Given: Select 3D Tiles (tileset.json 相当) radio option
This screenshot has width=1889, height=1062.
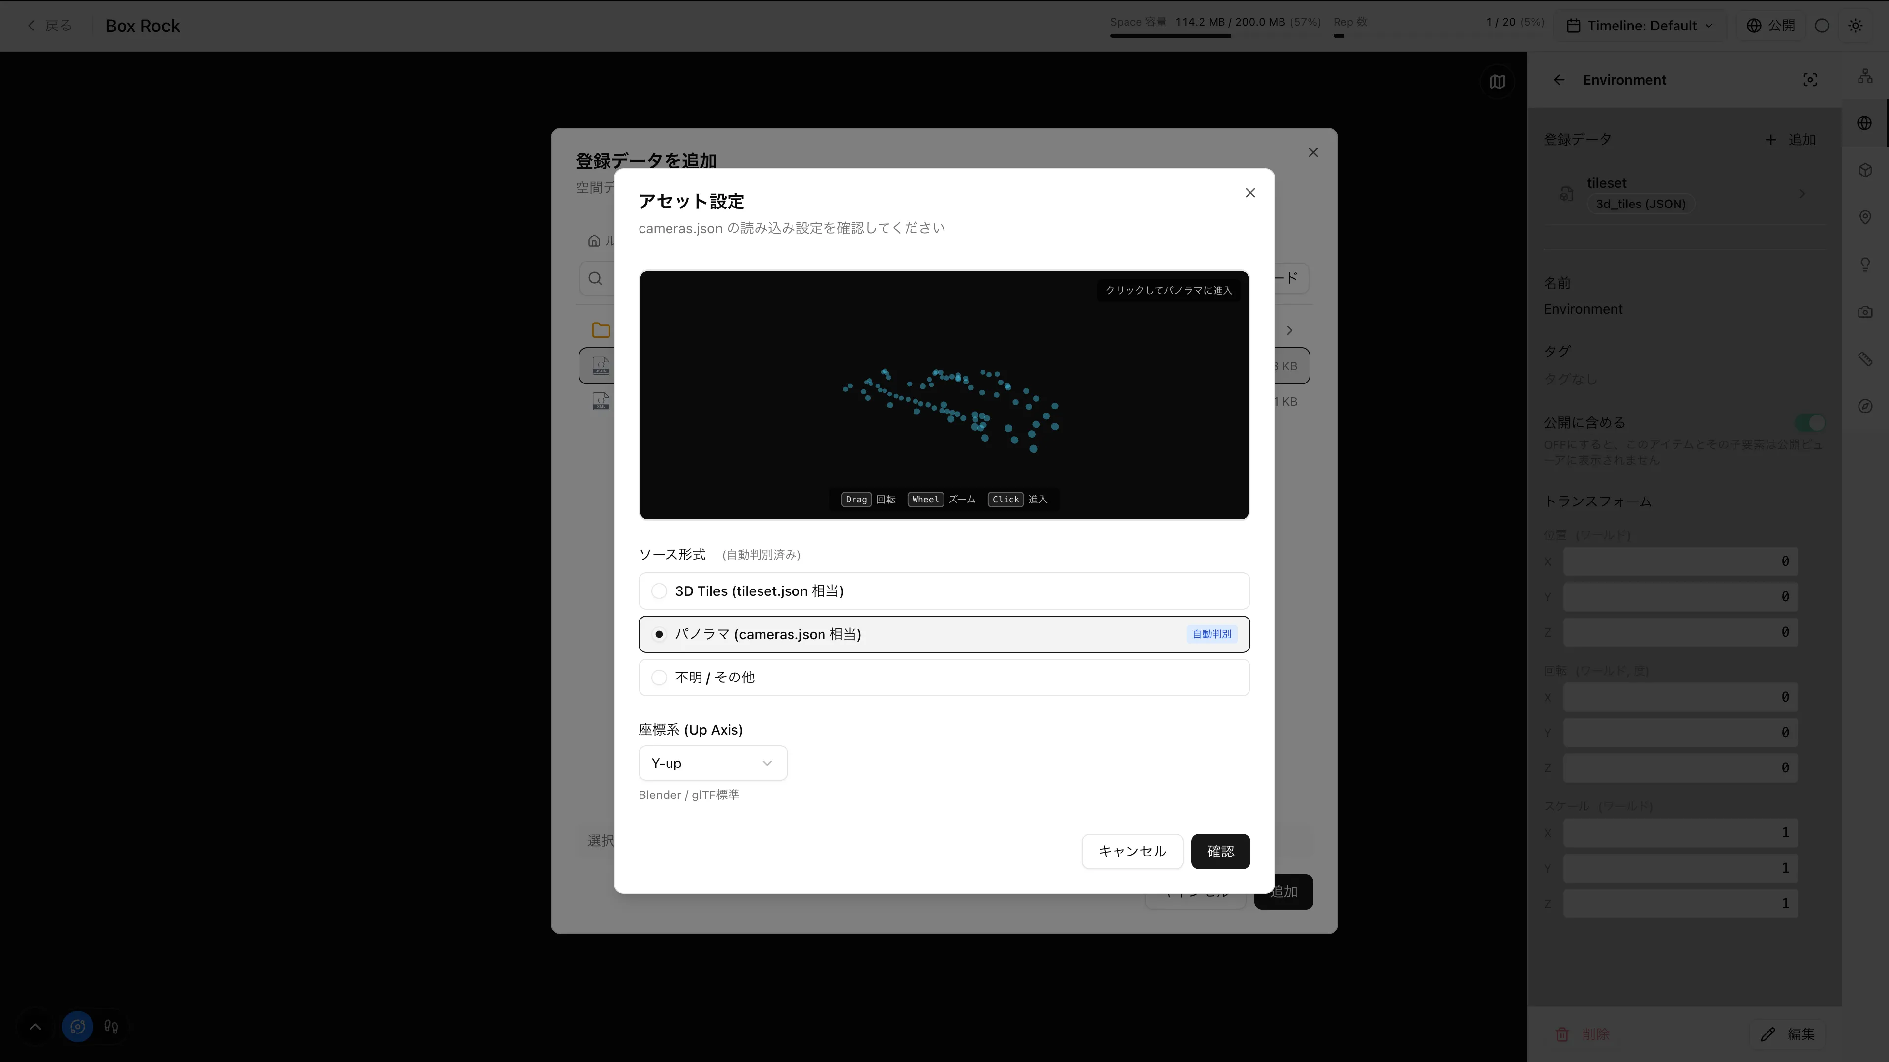Looking at the screenshot, I should pyautogui.click(x=944, y=590).
